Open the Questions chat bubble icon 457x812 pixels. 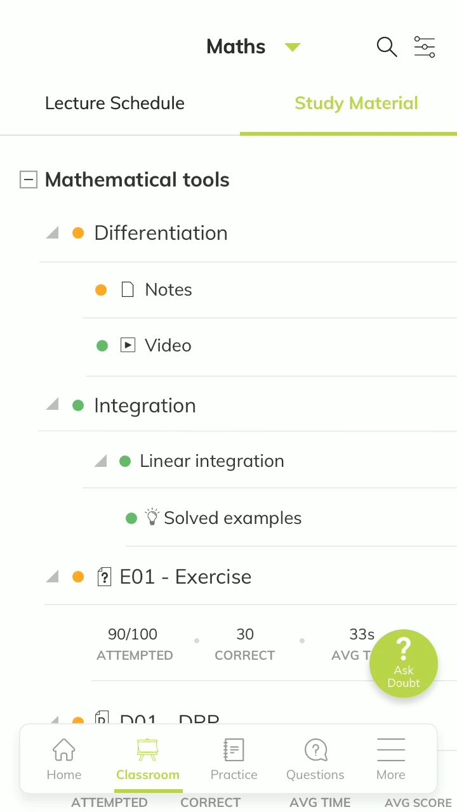pos(315,749)
